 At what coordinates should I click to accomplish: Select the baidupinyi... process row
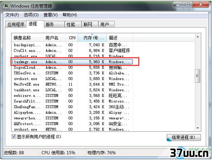tap(72, 45)
